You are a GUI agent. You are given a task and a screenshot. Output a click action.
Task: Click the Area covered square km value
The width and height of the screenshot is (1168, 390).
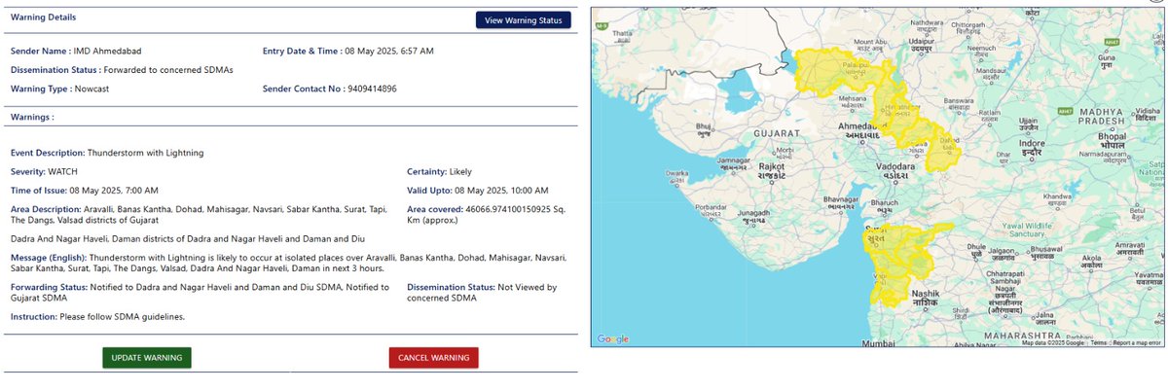(487, 214)
